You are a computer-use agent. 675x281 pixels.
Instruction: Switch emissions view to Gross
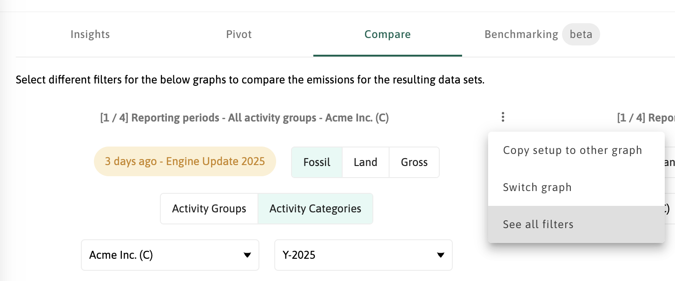(x=414, y=162)
